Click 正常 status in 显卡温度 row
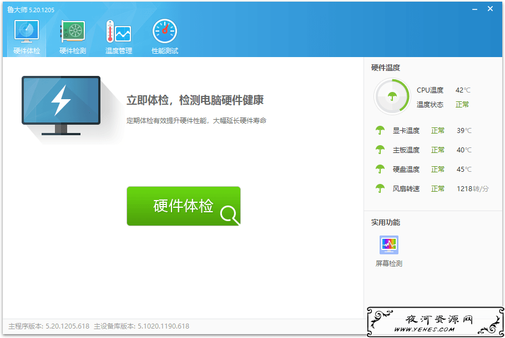The image size is (505, 338). [438, 131]
